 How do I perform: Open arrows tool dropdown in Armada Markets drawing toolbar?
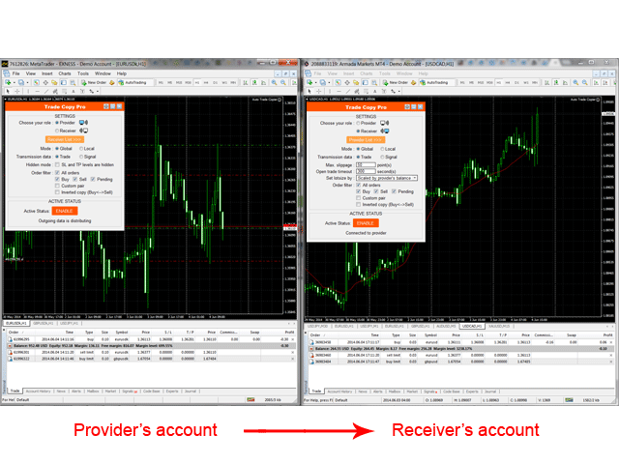click(399, 91)
